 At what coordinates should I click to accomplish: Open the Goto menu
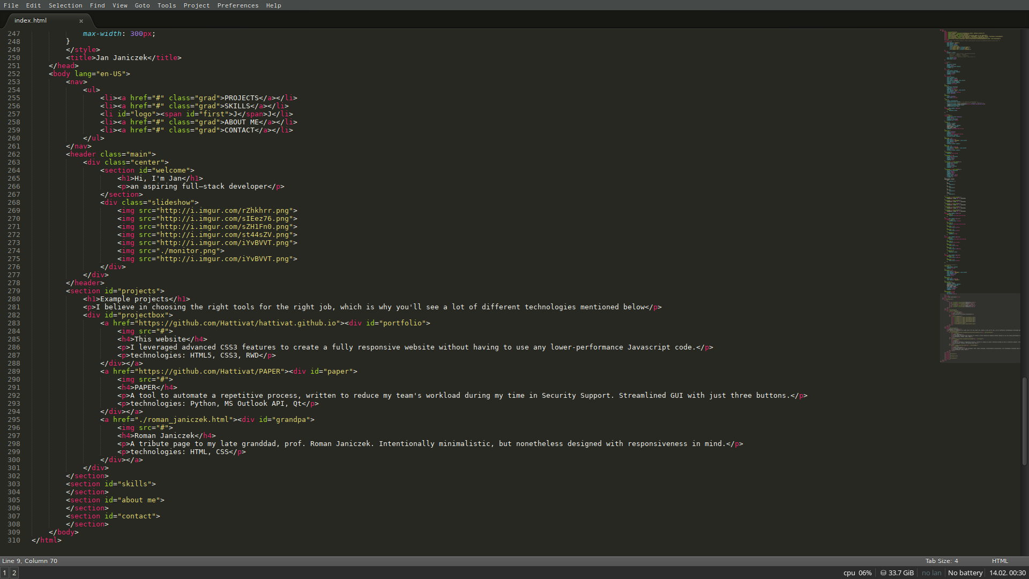[x=142, y=5]
